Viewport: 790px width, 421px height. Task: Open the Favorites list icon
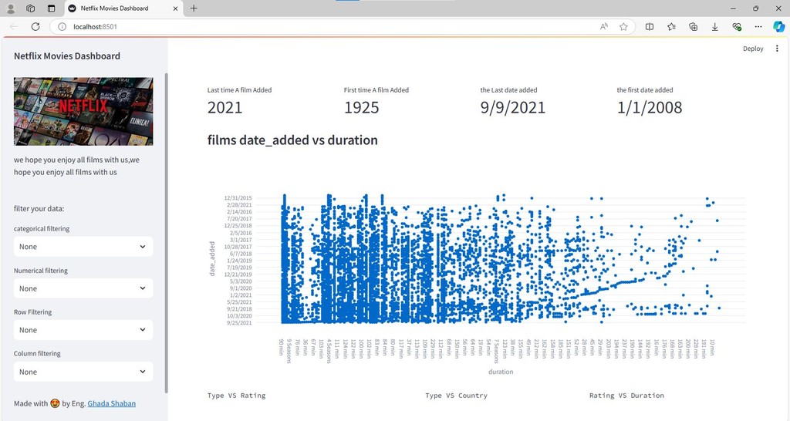pyautogui.click(x=671, y=27)
